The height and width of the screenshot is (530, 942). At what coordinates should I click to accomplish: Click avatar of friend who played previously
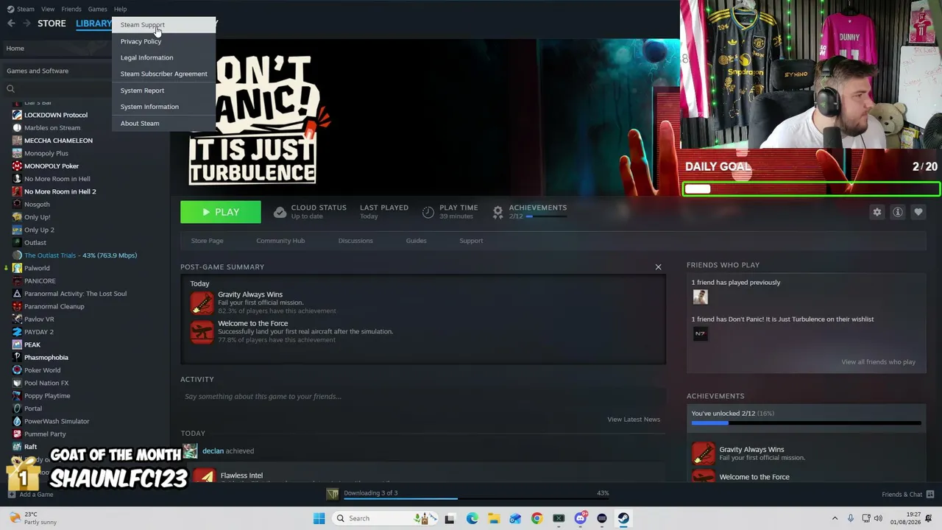[x=700, y=297]
